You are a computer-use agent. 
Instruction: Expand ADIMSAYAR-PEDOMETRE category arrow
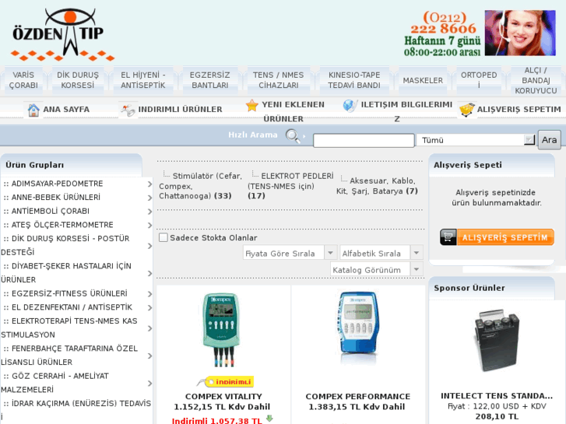click(149, 184)
